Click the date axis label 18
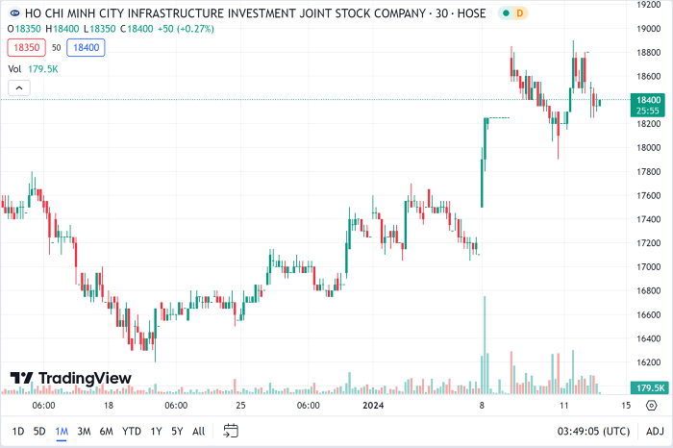Image resolution: width=673 pixels, height=448 pixels. 109,405
